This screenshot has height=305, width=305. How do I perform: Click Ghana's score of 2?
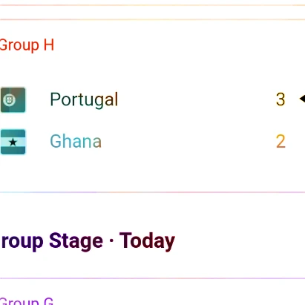click(x=281, y=141)
